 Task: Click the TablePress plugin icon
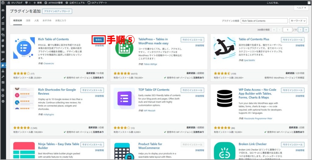pos(124,48)
